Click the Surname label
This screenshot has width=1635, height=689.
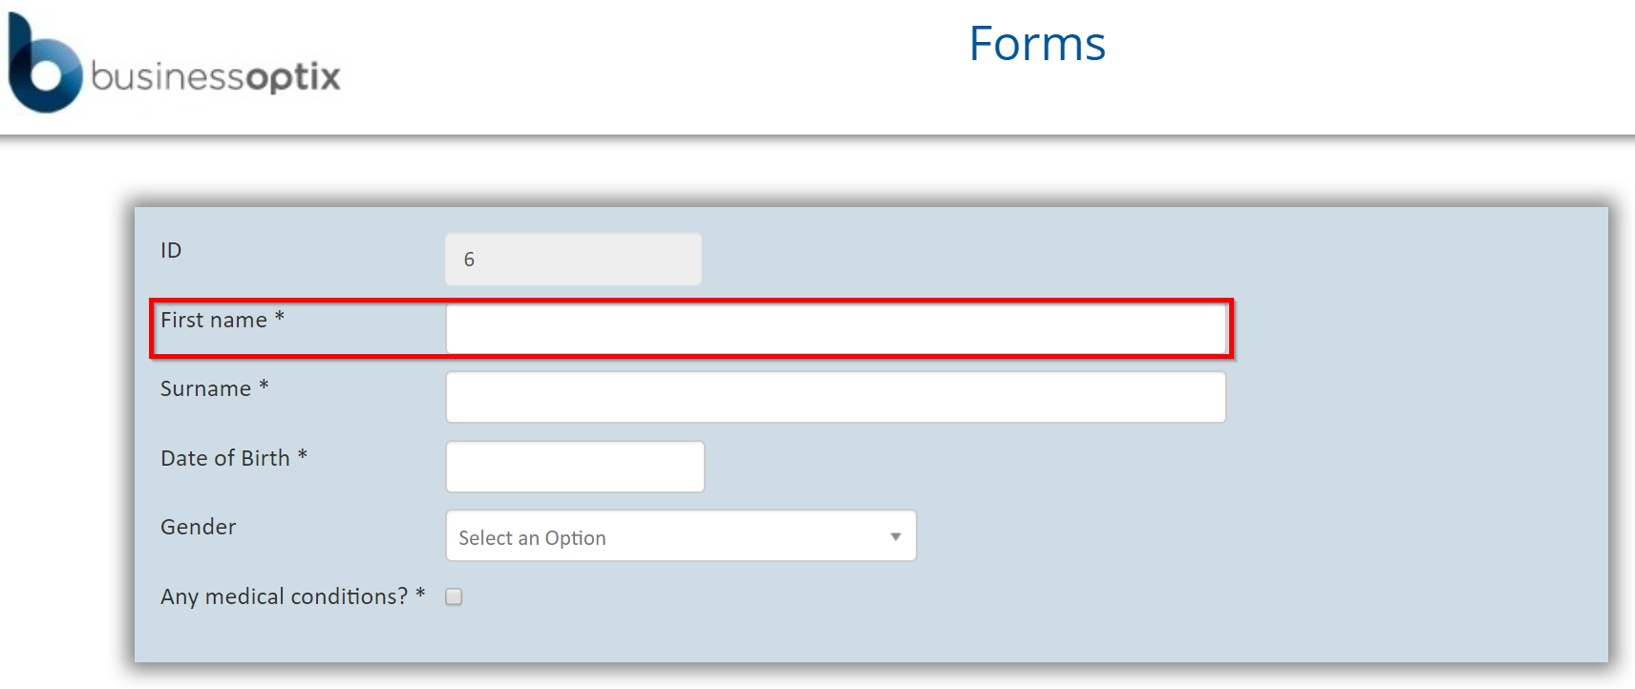[205, 389]
